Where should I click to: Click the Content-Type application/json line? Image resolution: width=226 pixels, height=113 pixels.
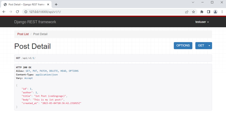37,74
